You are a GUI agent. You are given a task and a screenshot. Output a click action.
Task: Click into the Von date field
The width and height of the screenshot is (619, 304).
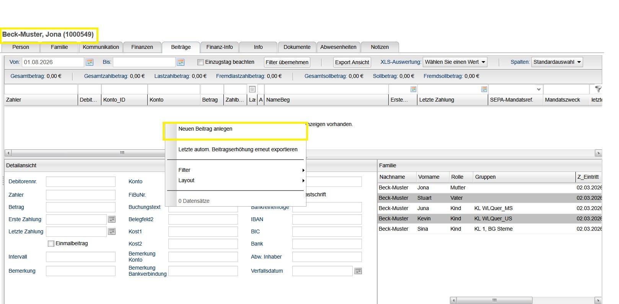pyautogui.click(x=53, y=62)
